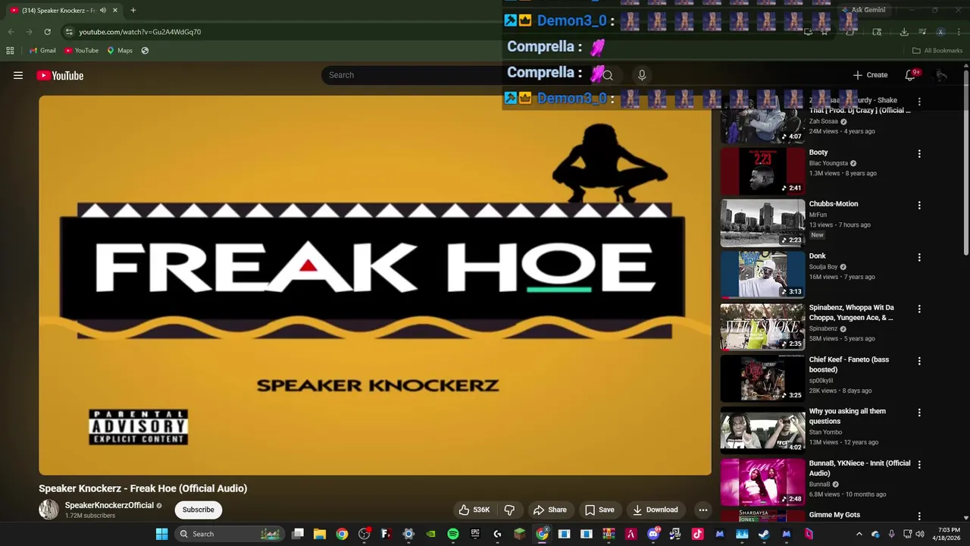Open the All Bookmarks folder
Viewport: 970px width, 546px height.
coord(937,51)
